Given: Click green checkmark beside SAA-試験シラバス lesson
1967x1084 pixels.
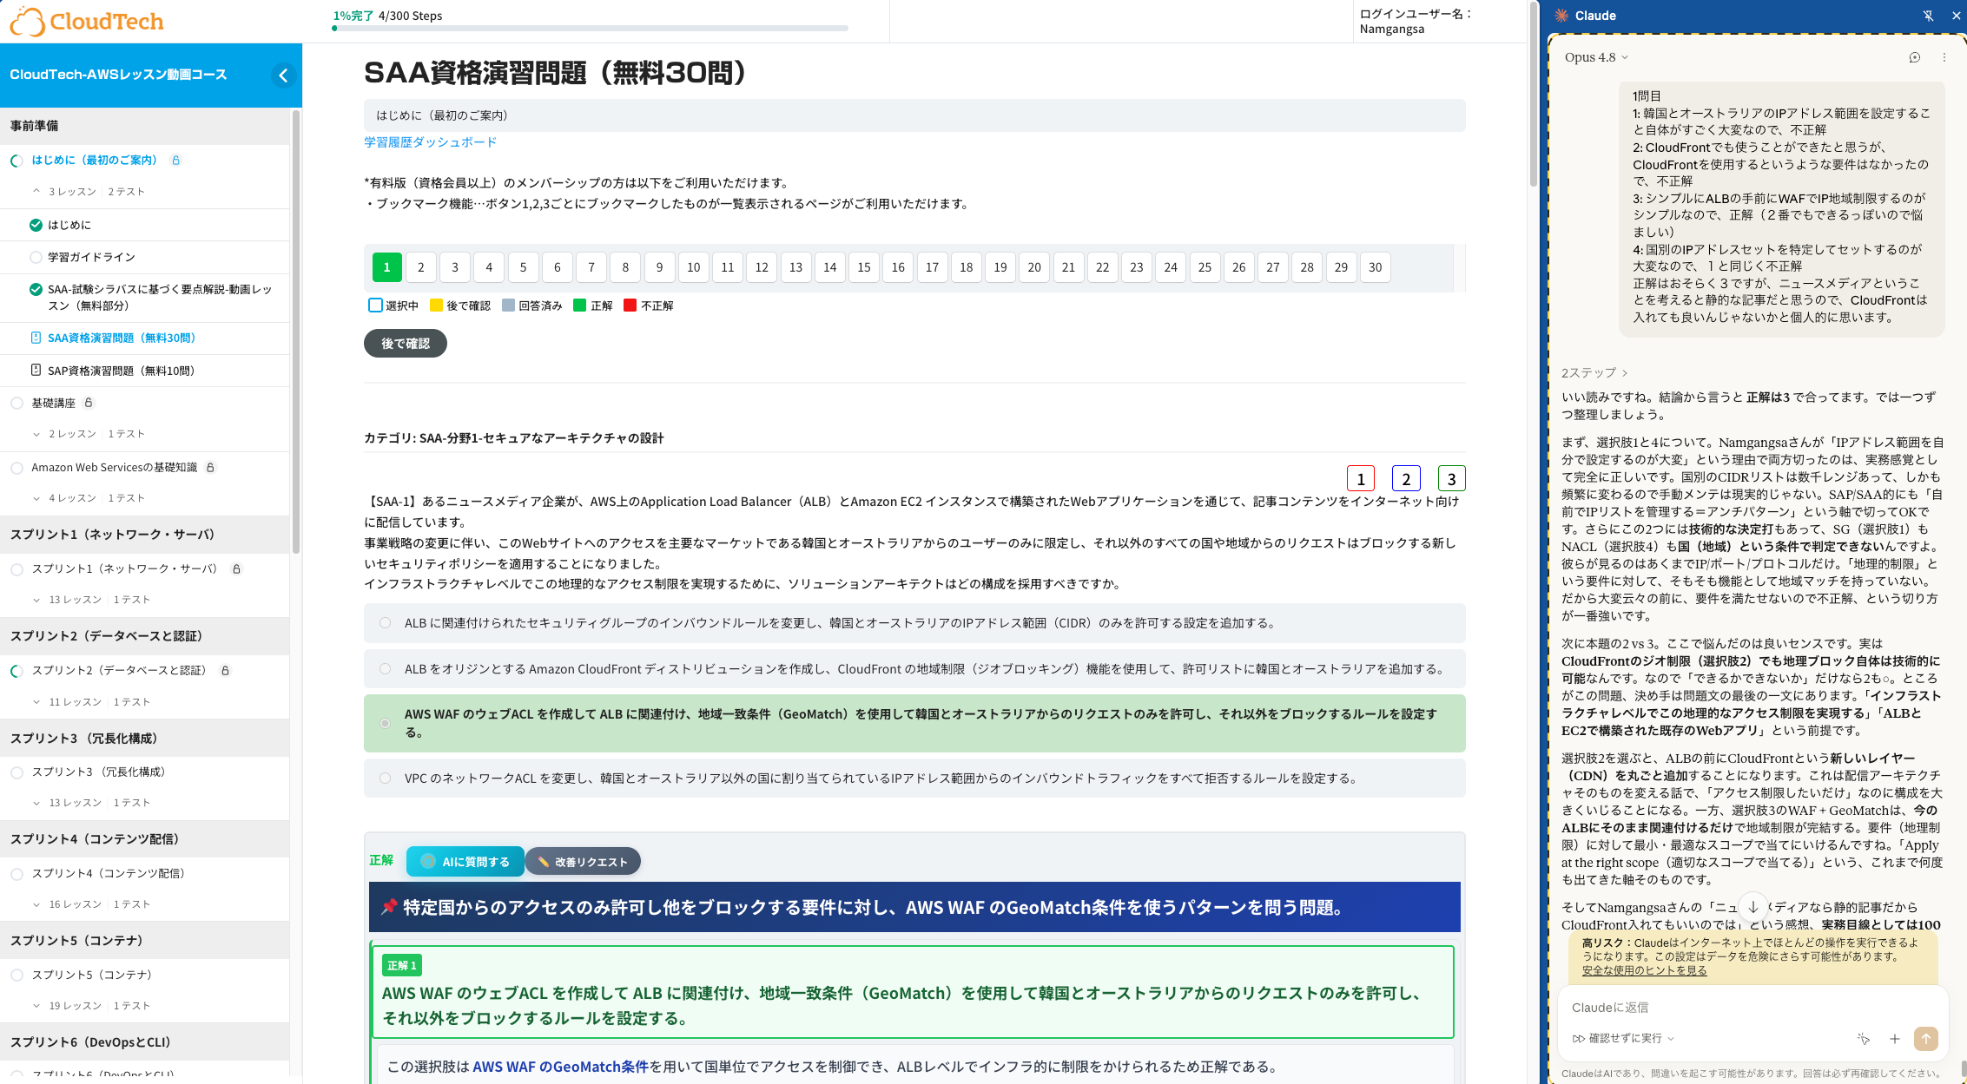Looking at the screenshot, I should coord(36,289).
